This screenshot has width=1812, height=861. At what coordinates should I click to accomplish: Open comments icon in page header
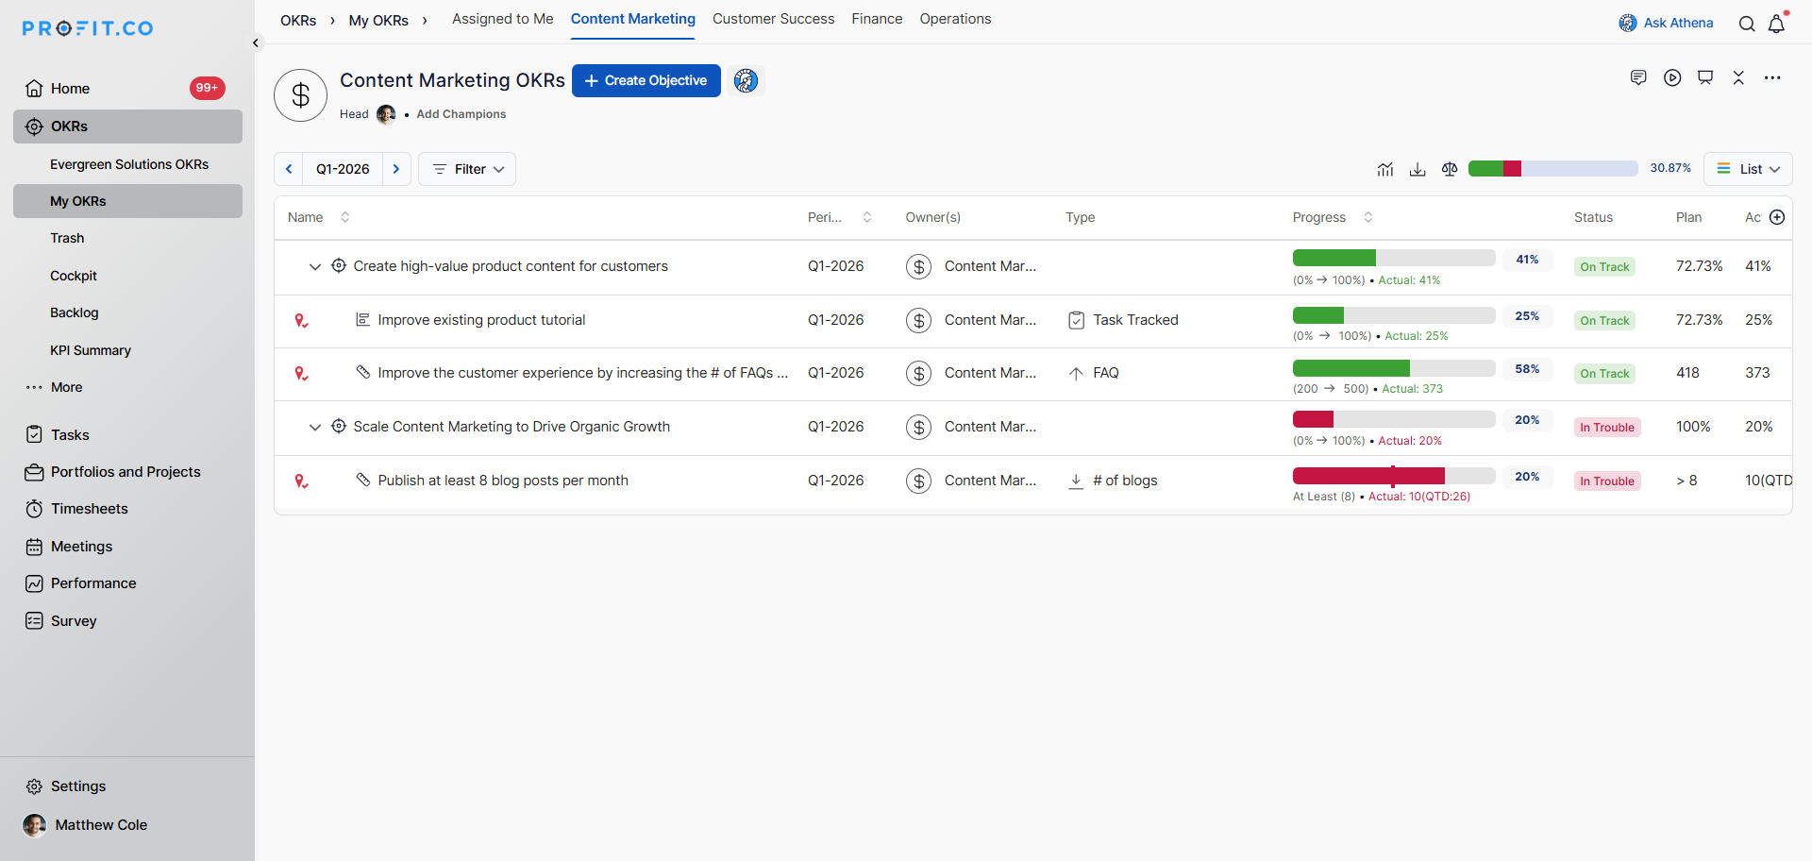point(1638,77)
